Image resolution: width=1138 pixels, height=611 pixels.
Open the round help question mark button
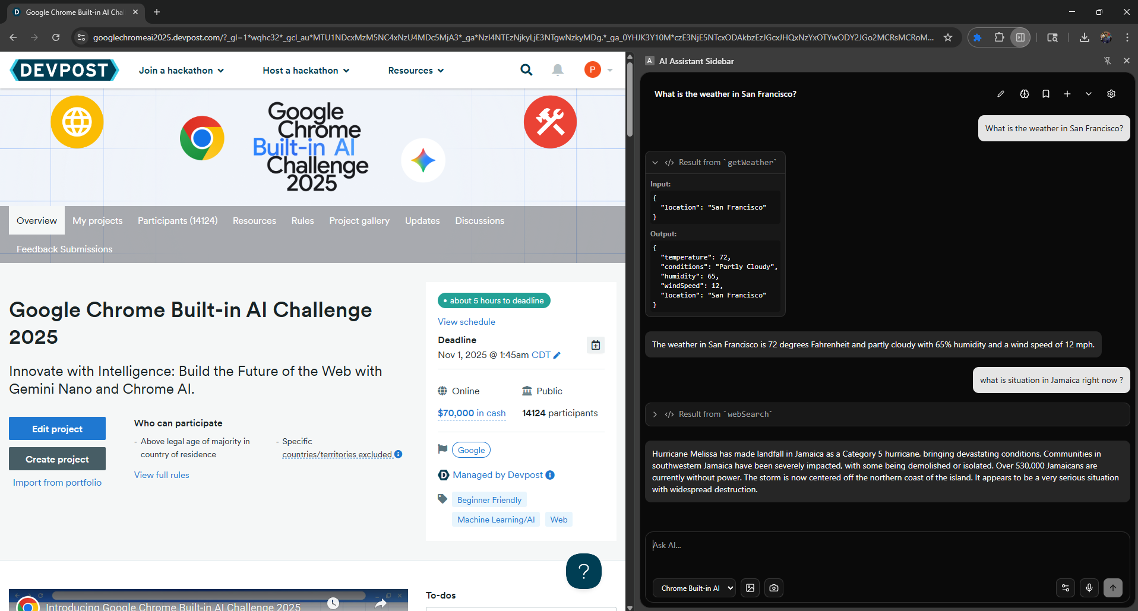584,571
